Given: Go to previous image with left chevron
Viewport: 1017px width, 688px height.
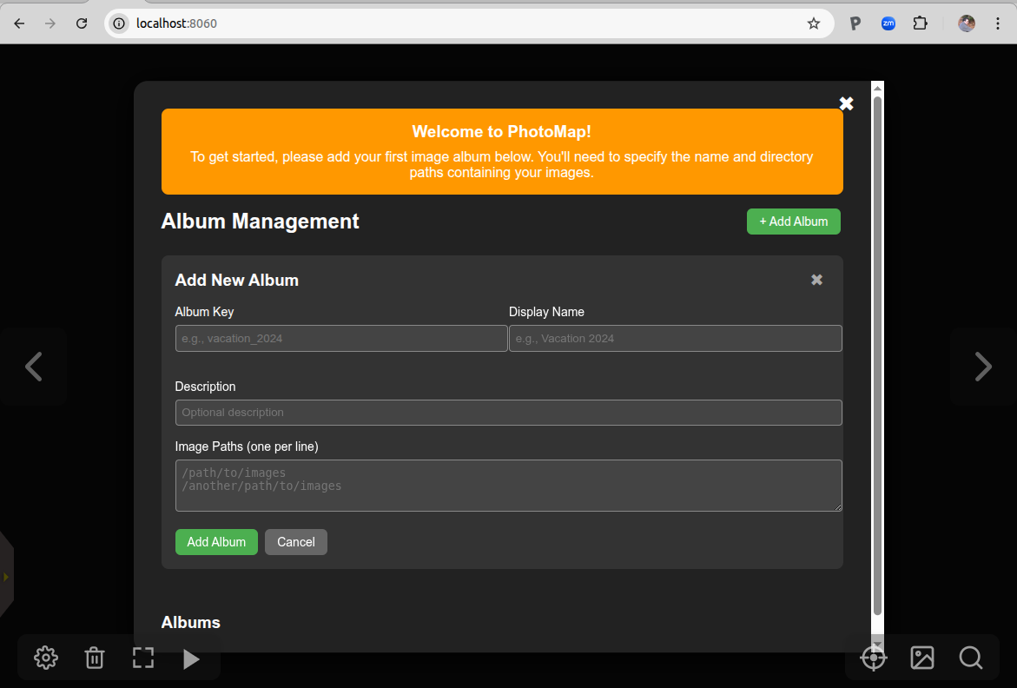Looking at the screenshot, I should point(34,367).
